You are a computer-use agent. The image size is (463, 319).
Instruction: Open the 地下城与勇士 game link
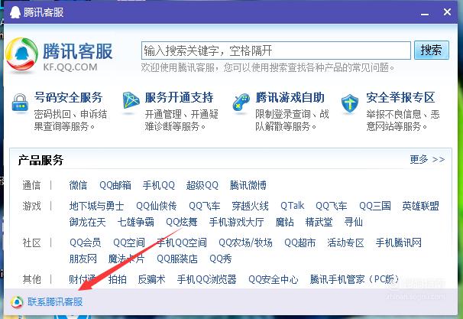click(x=96, y=206)
